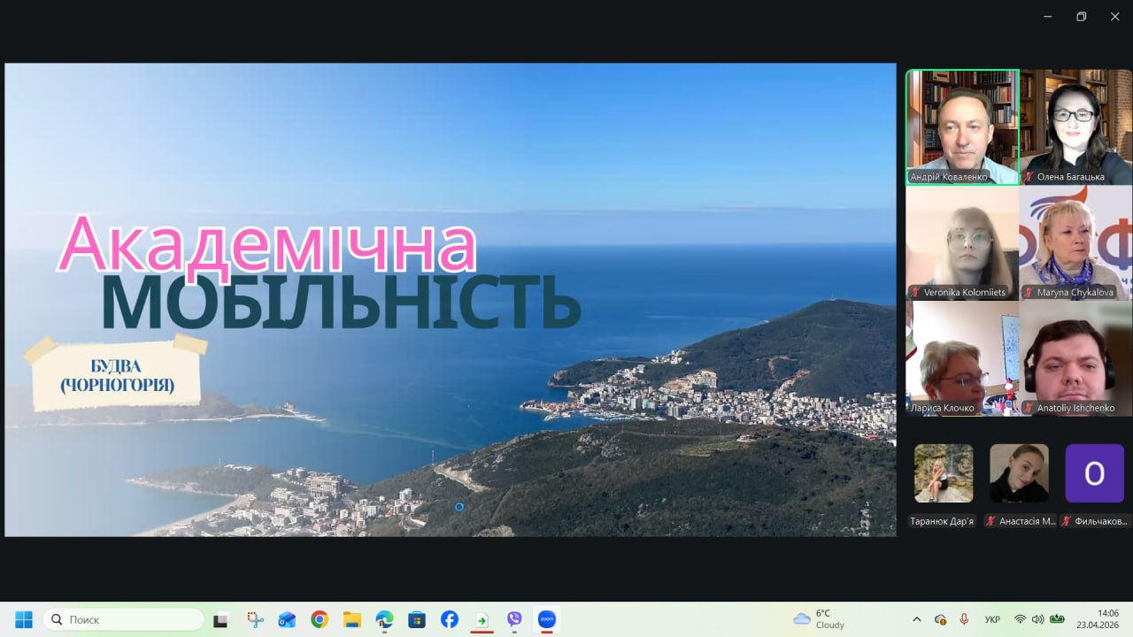This screenshot has height=637, width=1133.
Task: Open Task View from the taskbar
Action: [x=220, y=619]
